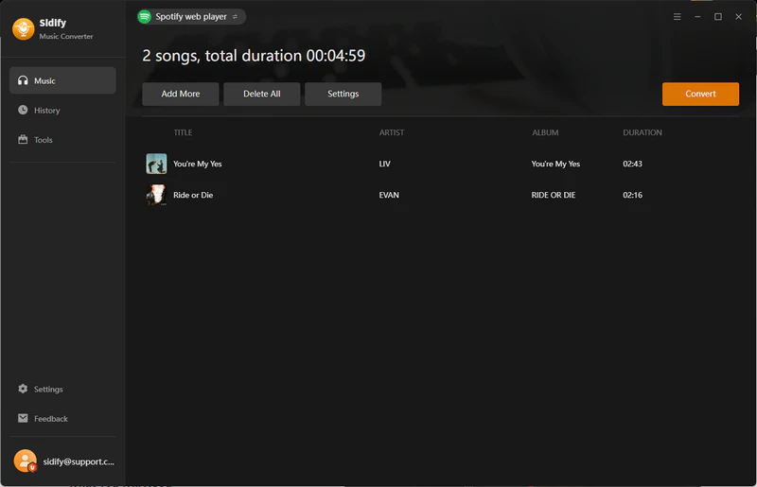The width and height of the screenshot is (757, 487).
Task: Click the Tools toolbox icon
Action: (x=23, y=140)
